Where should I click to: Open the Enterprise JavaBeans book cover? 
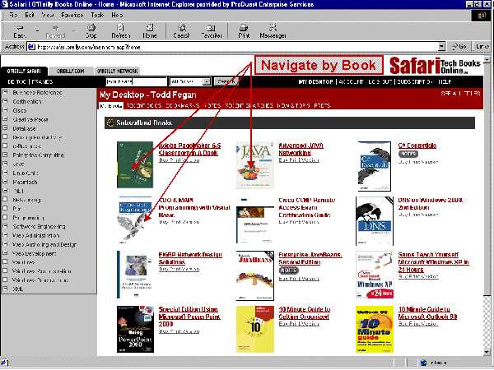tap(255, 275)
